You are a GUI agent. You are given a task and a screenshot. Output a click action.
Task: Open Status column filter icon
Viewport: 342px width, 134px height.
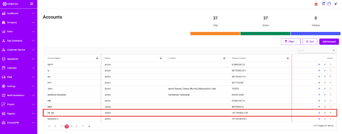161,58
